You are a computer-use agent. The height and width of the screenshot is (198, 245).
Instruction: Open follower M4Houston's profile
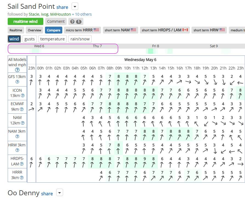(x=60, y=14)
